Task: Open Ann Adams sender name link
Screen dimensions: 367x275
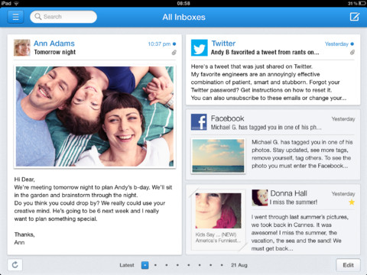Action: point(54,44)
